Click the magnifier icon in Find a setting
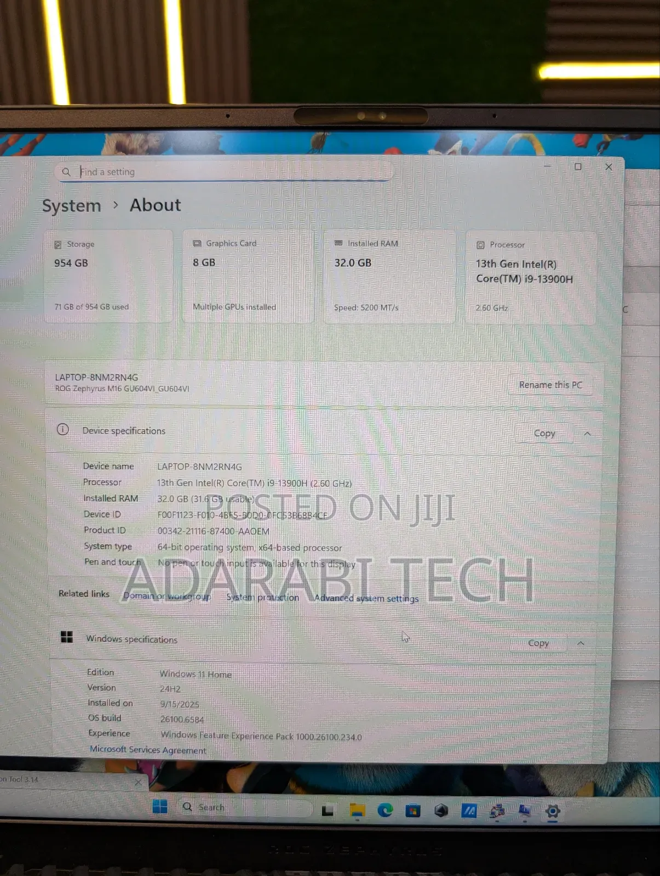Screen dimensions: 660x876 pyautogui.click(x=66, y=172)
